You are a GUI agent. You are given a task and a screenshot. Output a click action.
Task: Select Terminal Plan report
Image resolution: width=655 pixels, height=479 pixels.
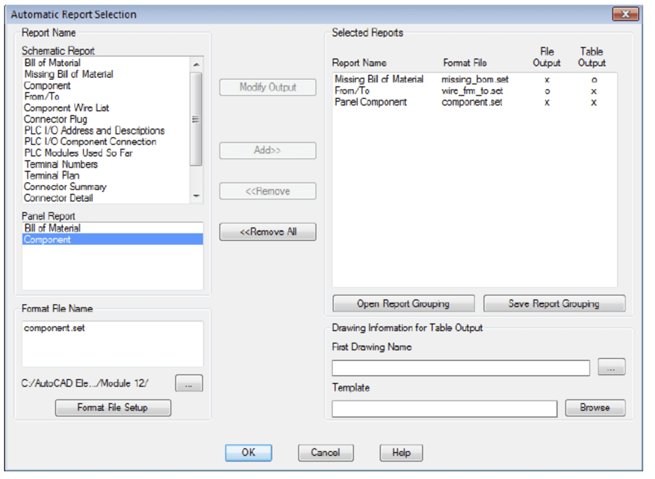pos(52,176)
